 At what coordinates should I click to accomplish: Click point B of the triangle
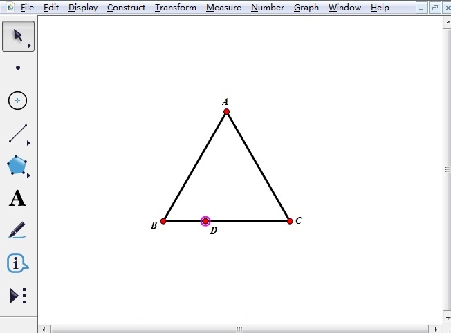[163, 221]
